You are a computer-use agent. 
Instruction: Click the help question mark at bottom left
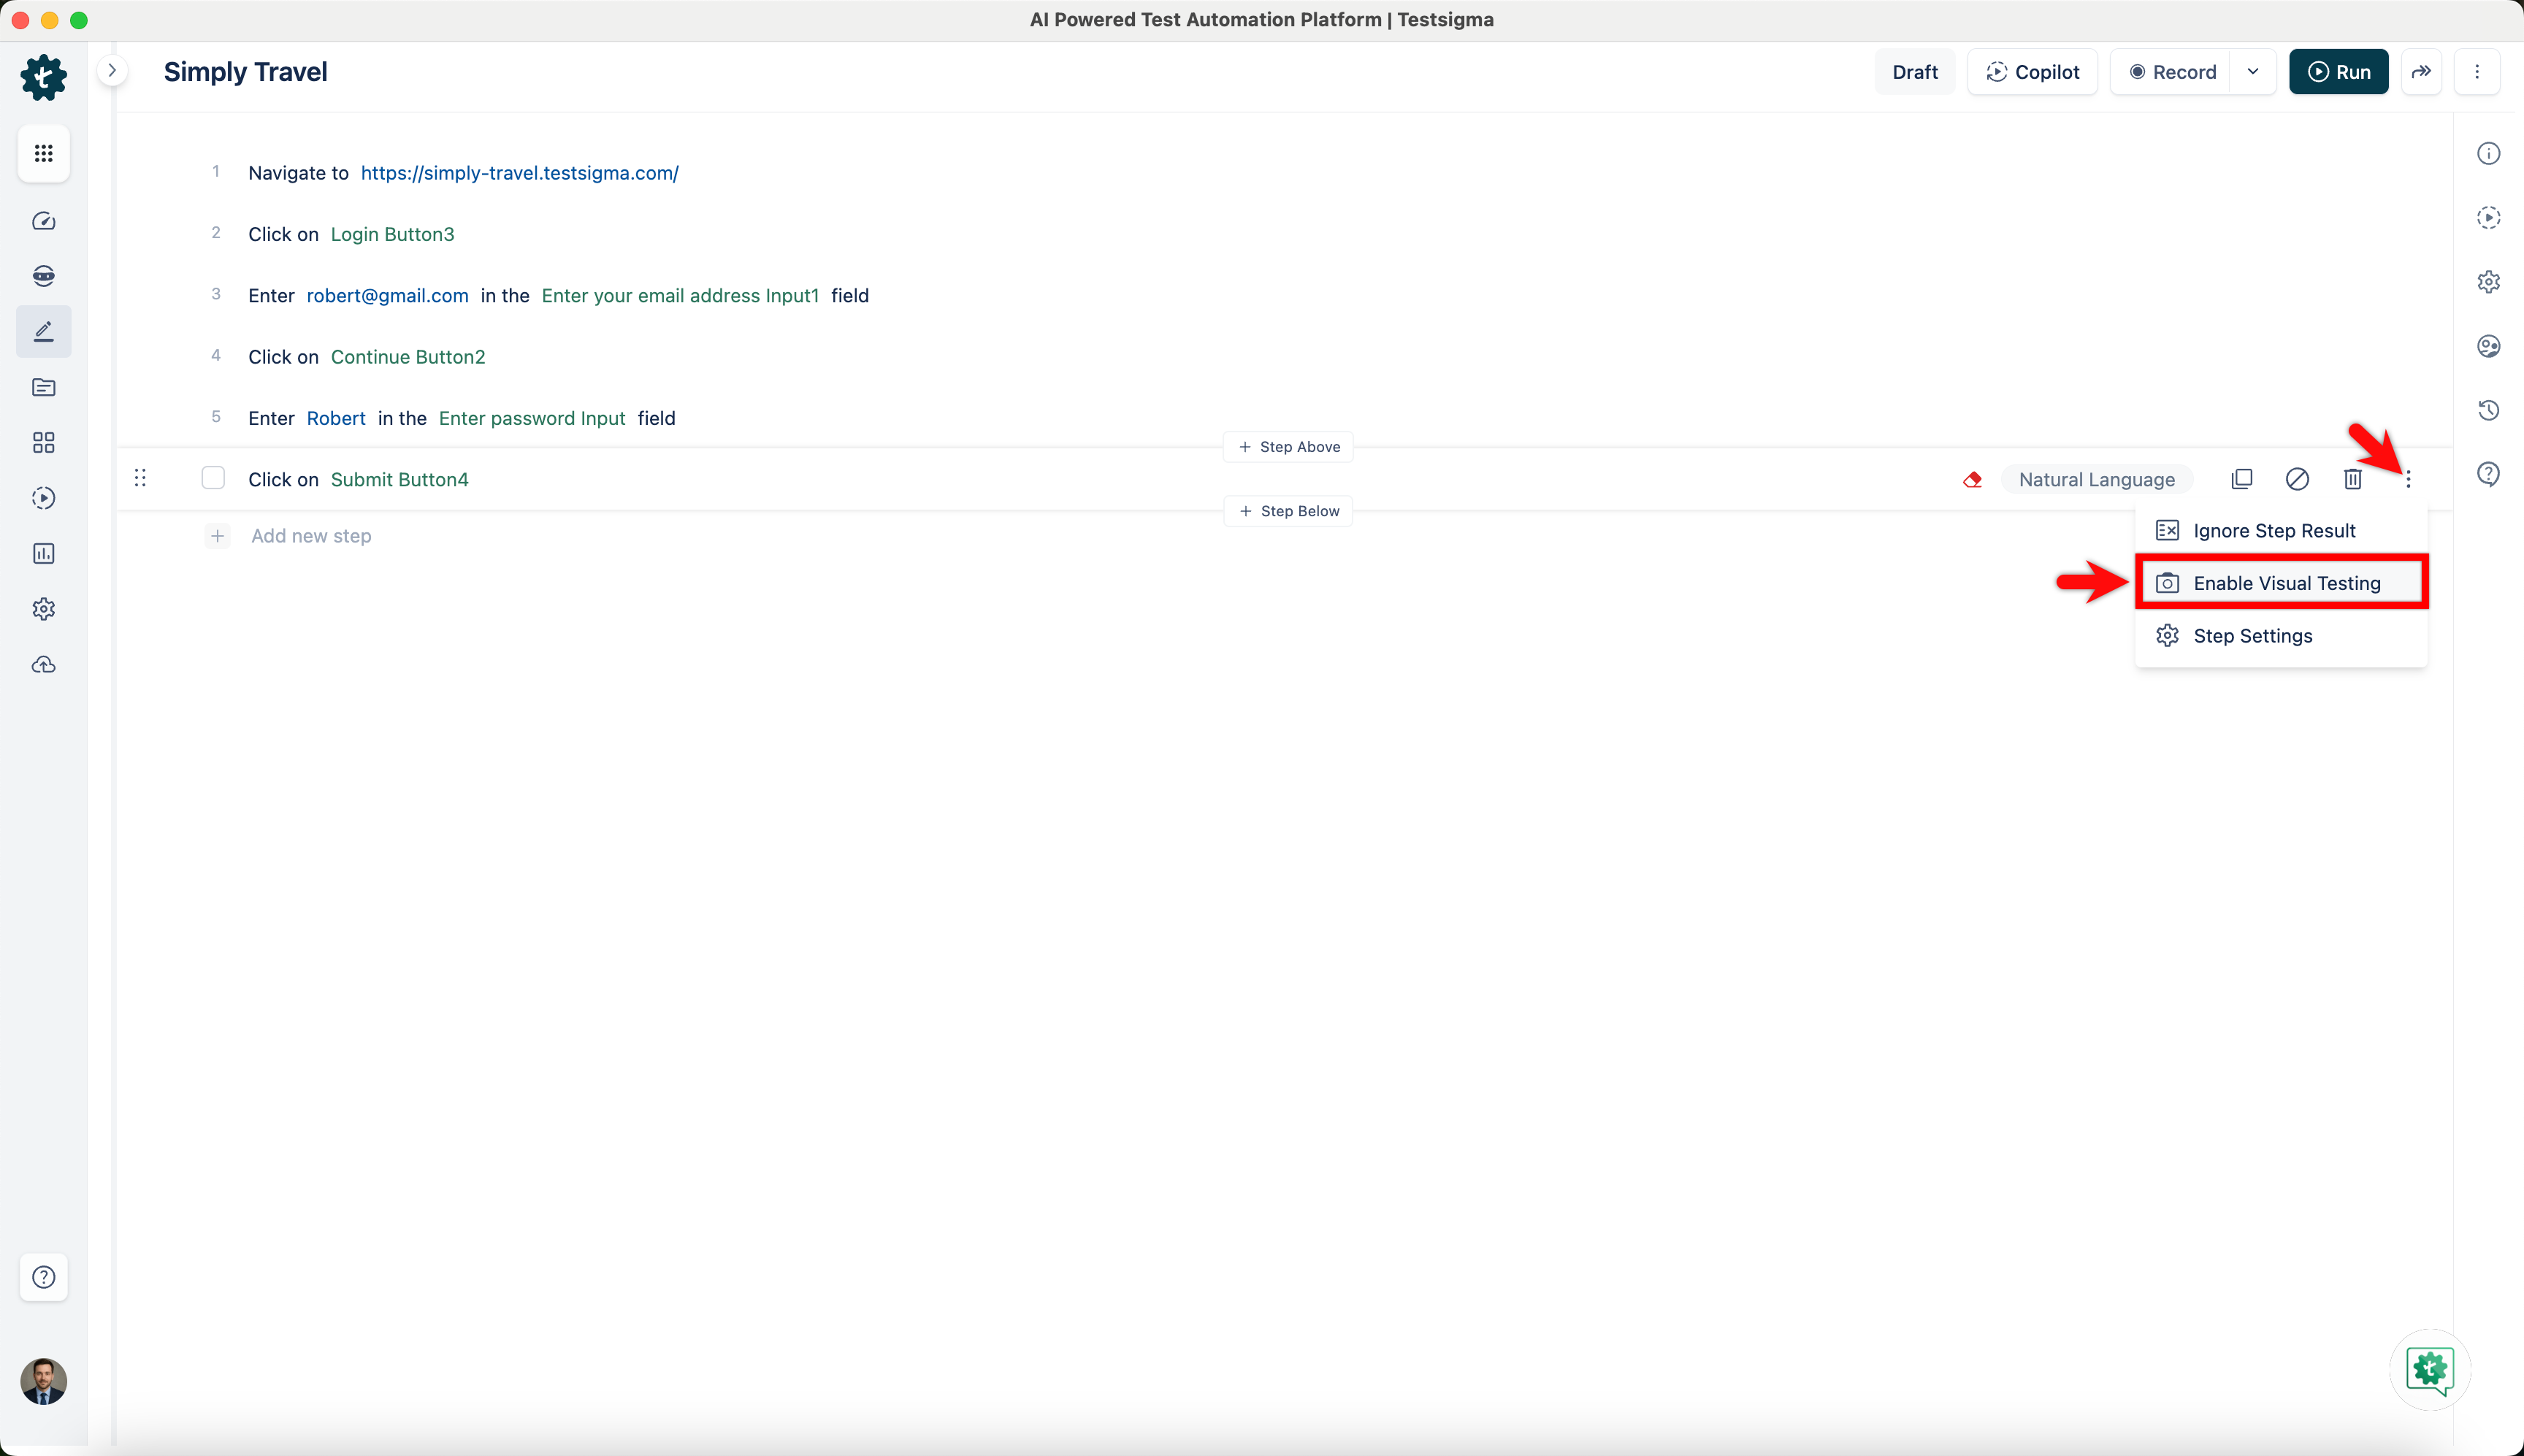pyautogui.click(x=43, y=1277)
